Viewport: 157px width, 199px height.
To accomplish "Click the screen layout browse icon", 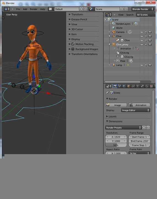I will (50, 9).
